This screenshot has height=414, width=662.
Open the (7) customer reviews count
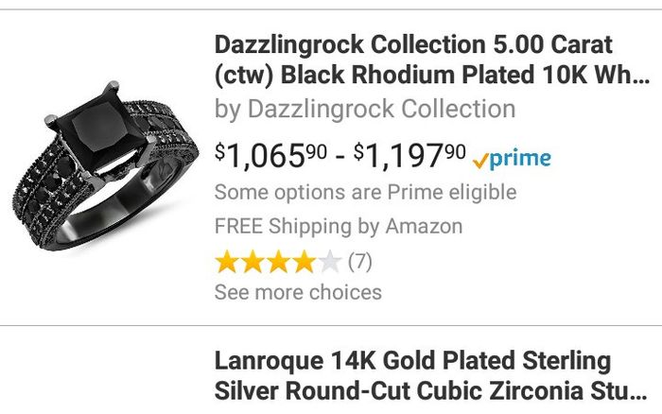point(360,261)
